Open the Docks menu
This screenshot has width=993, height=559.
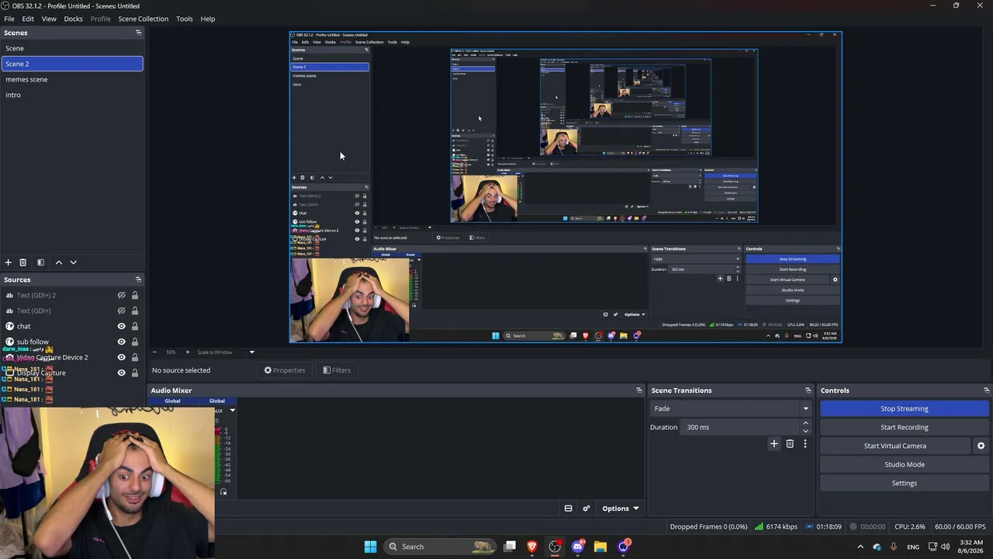(73, 19)
